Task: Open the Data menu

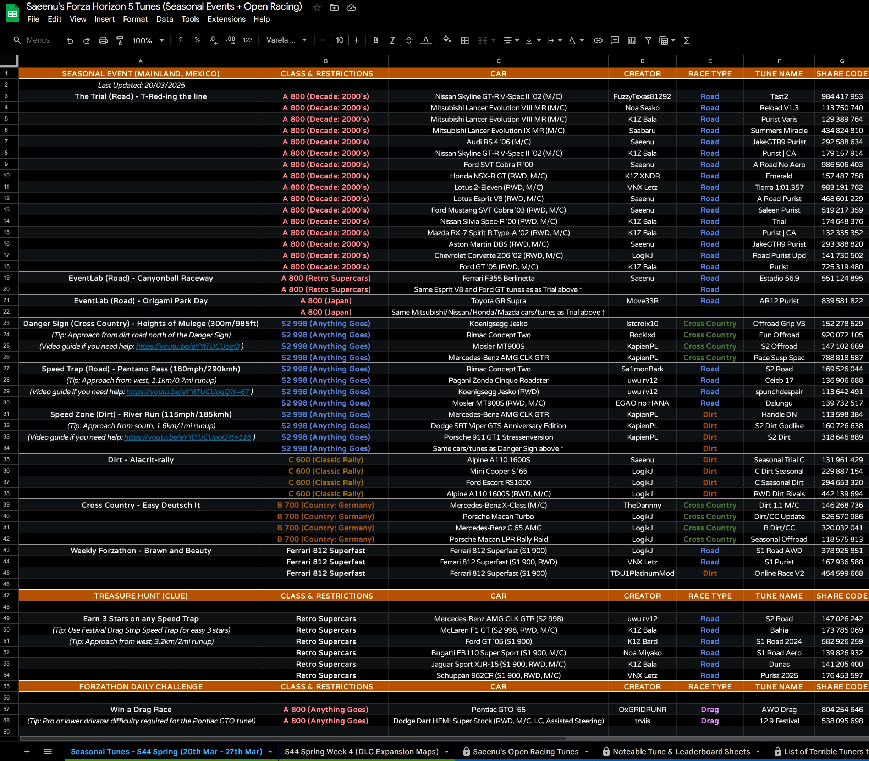Action: click(x=164, y=19)
